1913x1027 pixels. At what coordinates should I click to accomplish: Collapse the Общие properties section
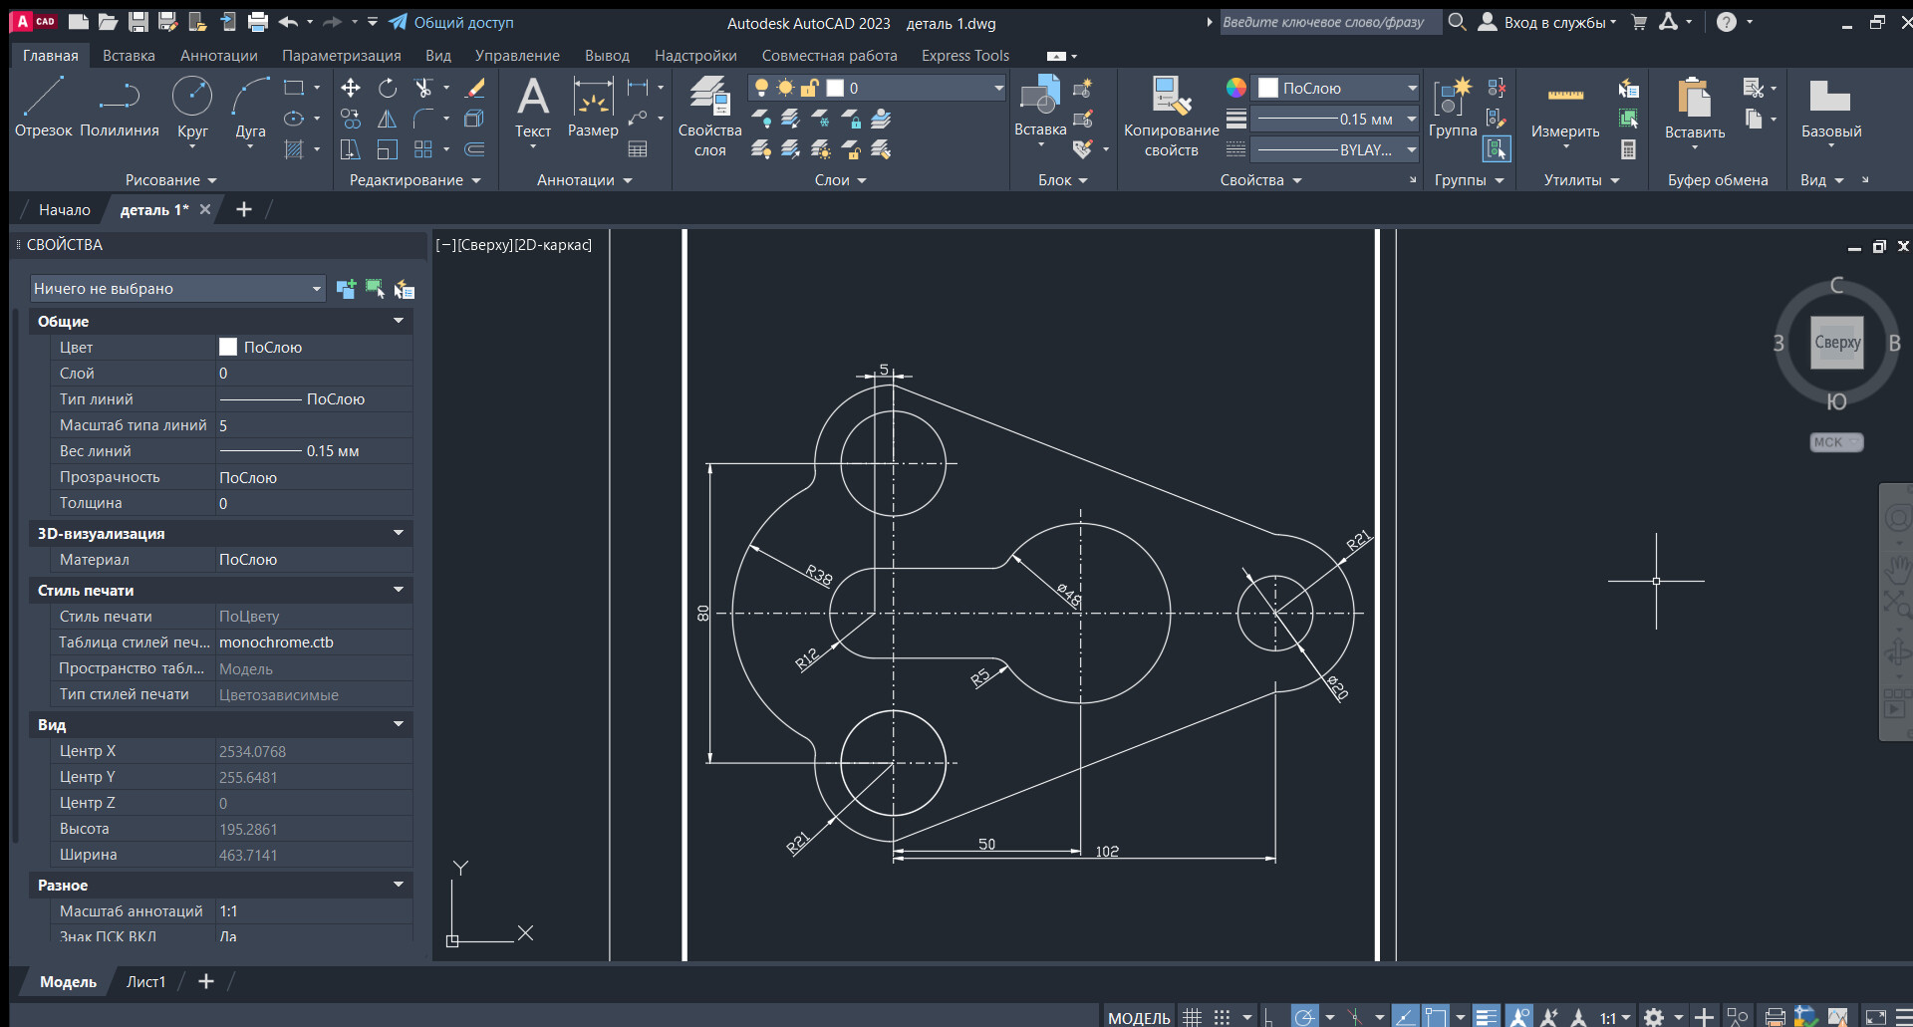tap(399, 321)
